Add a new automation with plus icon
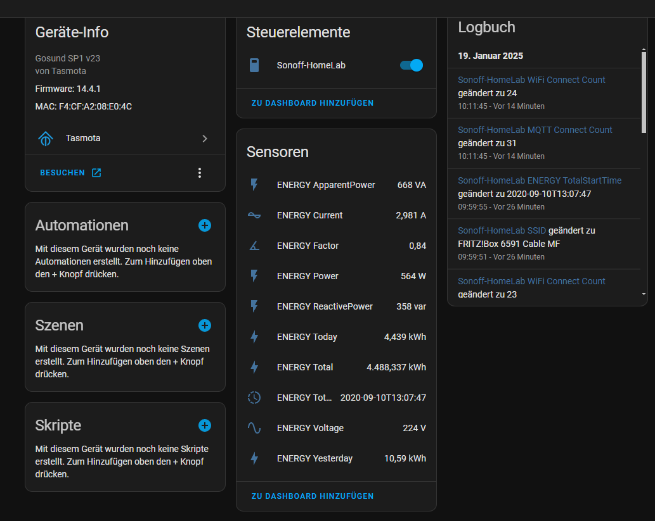 coord(204,225)
